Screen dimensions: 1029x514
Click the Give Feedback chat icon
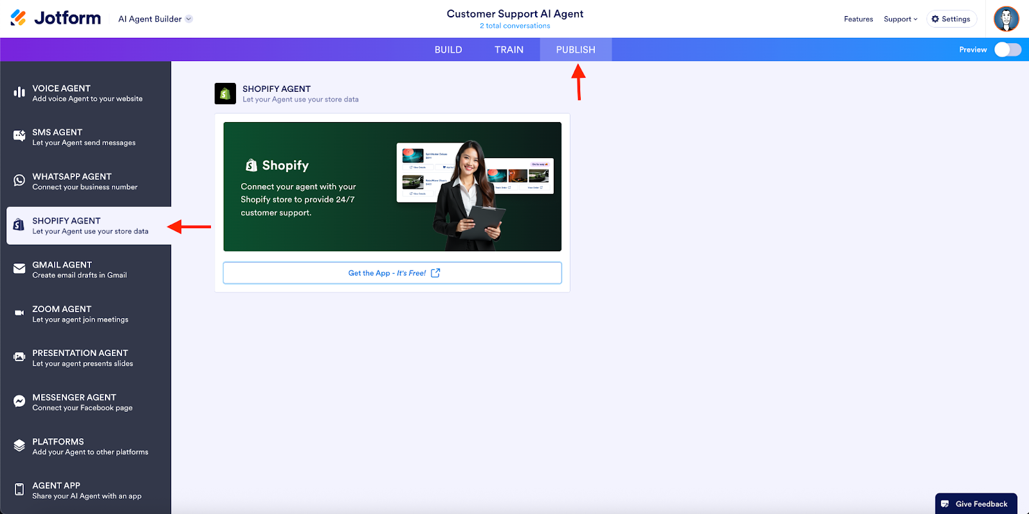[945, 504]
